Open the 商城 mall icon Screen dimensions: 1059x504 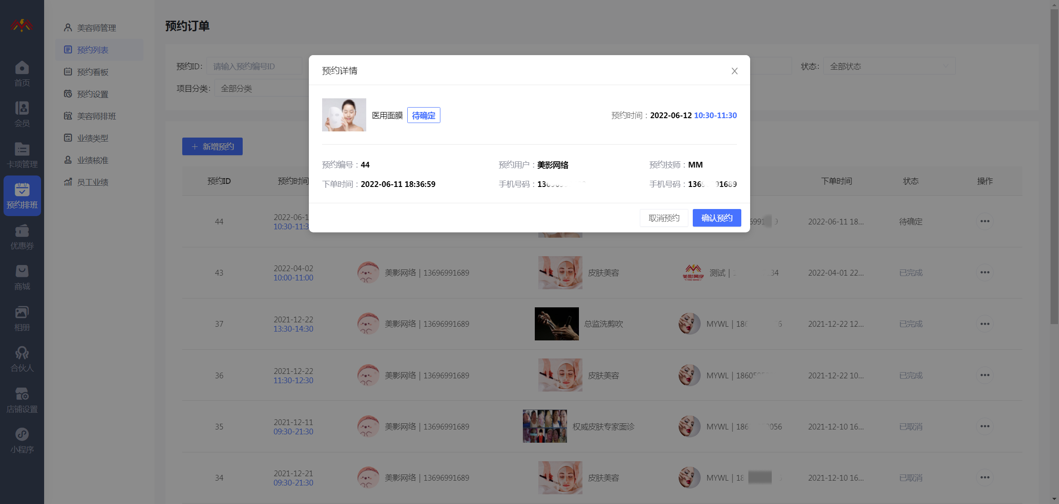point(22,272)
